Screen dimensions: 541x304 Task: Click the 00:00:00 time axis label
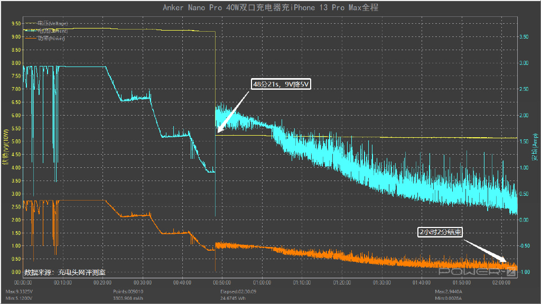tap(23, 283)
